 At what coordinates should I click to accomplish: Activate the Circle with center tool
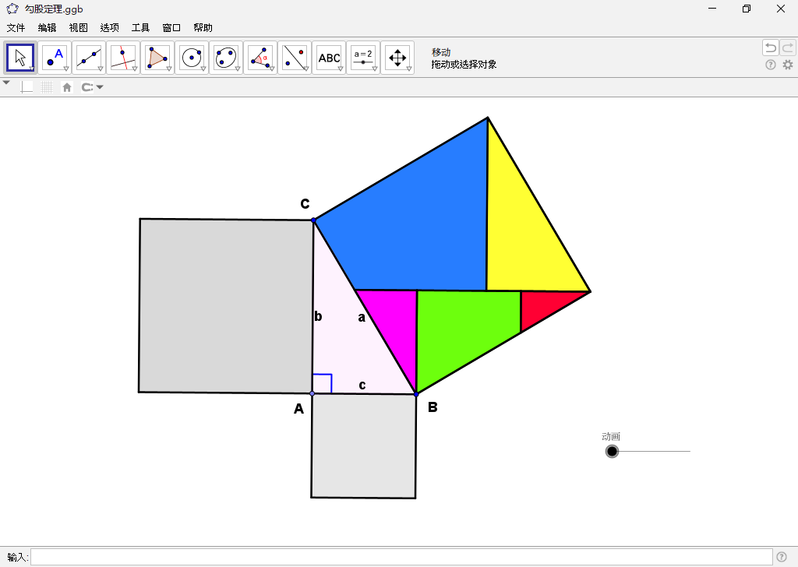[192, 58]
